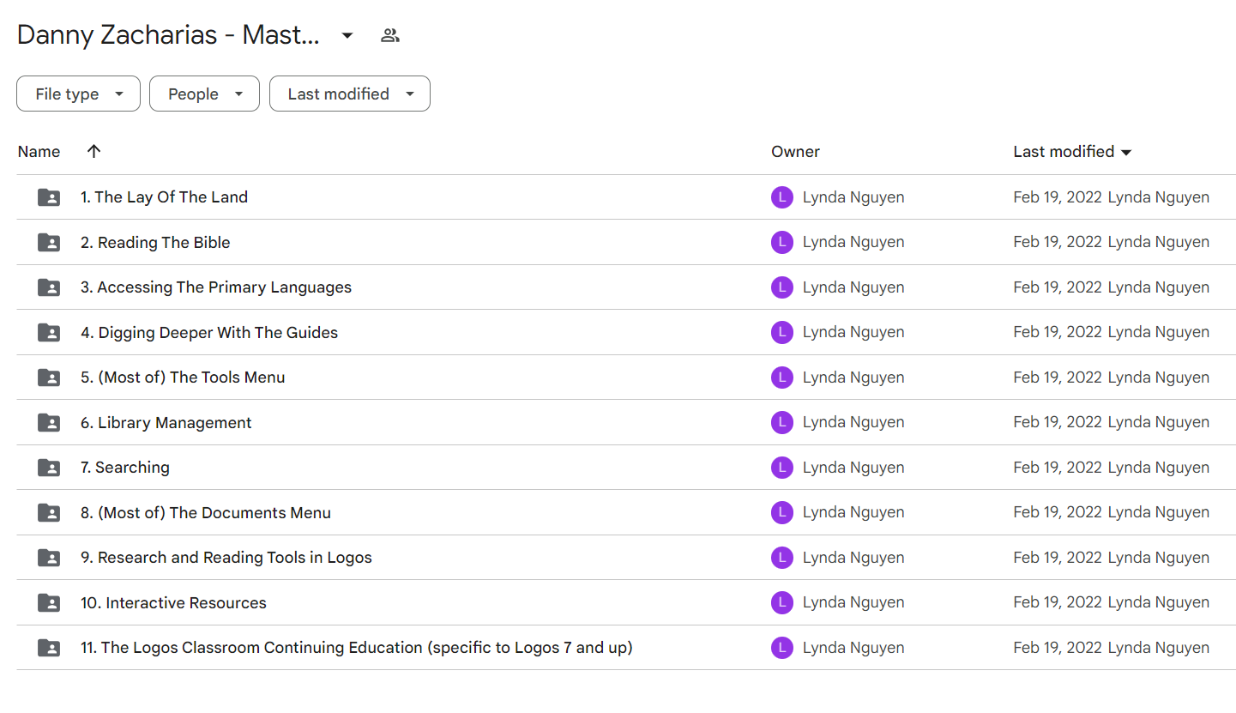Open folder 10. Interactive Resources
This screenshot has width=1236, height=713.
[173, 603]
